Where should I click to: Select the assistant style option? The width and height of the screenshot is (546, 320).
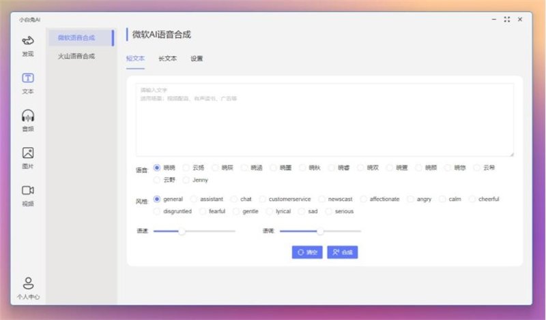(194, 199)
